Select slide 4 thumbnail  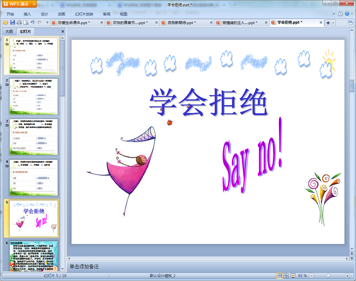coord(33,177)
